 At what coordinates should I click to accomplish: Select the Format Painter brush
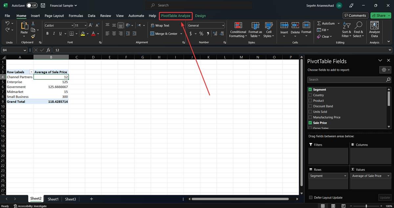[33, 36]
